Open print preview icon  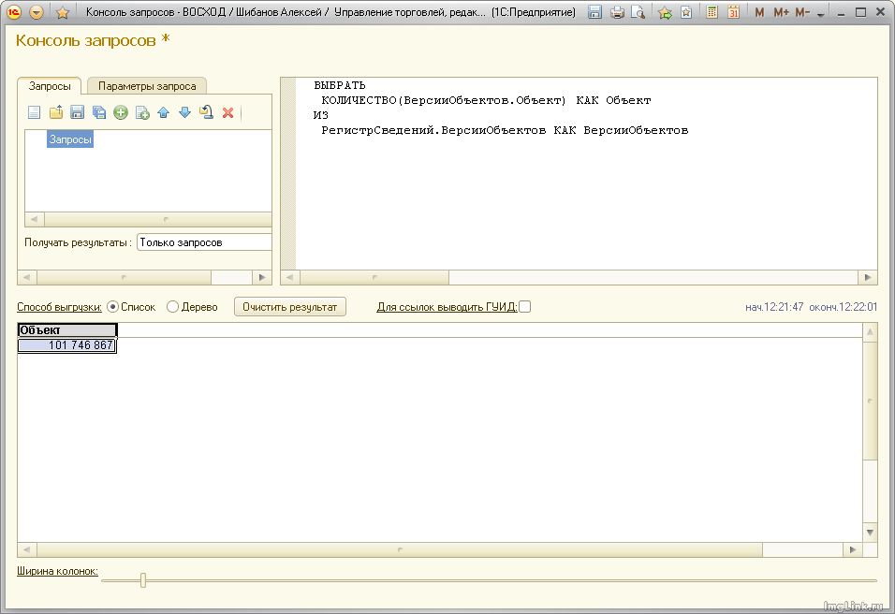pos(638,12)
